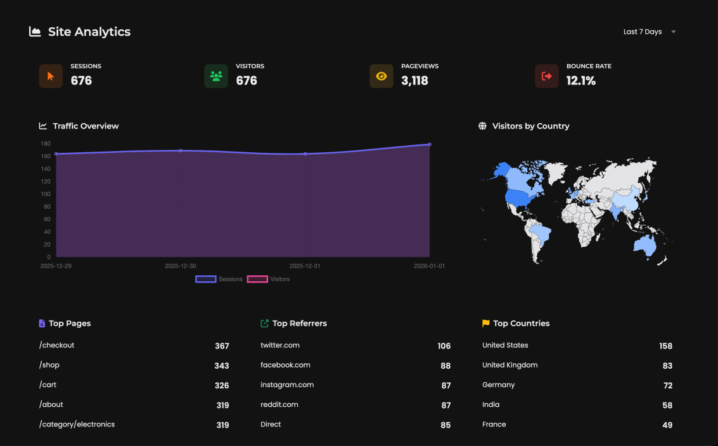Click the Traffic Overview line chart icon

43,126
